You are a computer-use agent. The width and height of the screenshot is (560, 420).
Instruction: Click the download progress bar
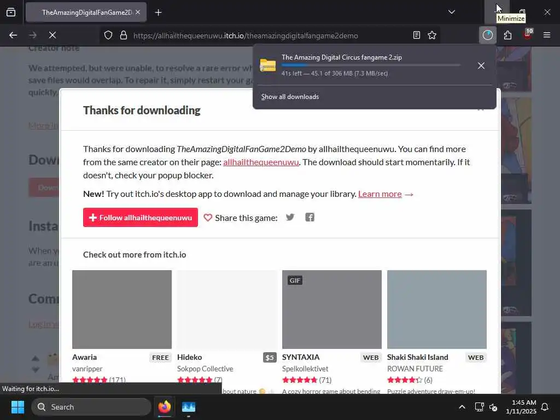coord(371,65)
